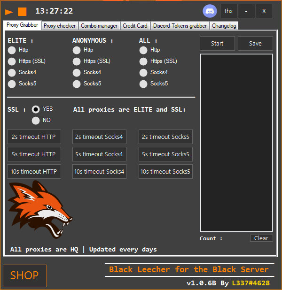
Task: Click the All proxies are ELITE and SSL: text
Action: pyautogui.click(x=129, y=110)
